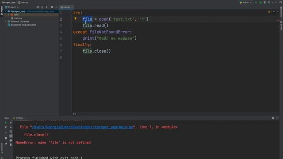
Task: Click on 'print' call on line 5
Action: tap(88, 38)
